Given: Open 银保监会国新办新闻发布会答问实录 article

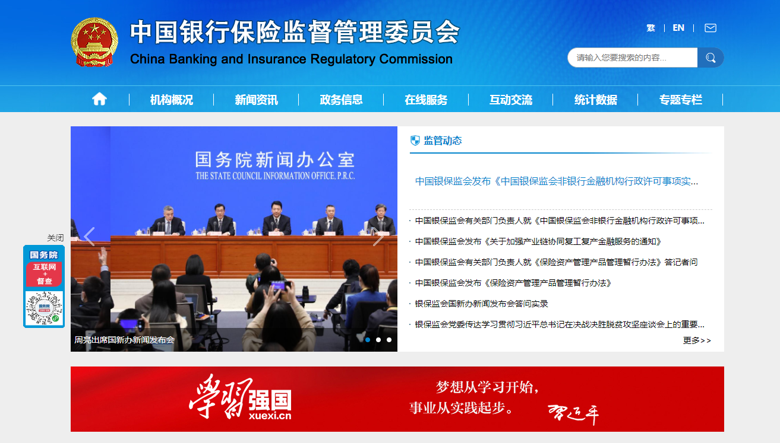Looking at the screenshot, I should [x=481, y=304].
